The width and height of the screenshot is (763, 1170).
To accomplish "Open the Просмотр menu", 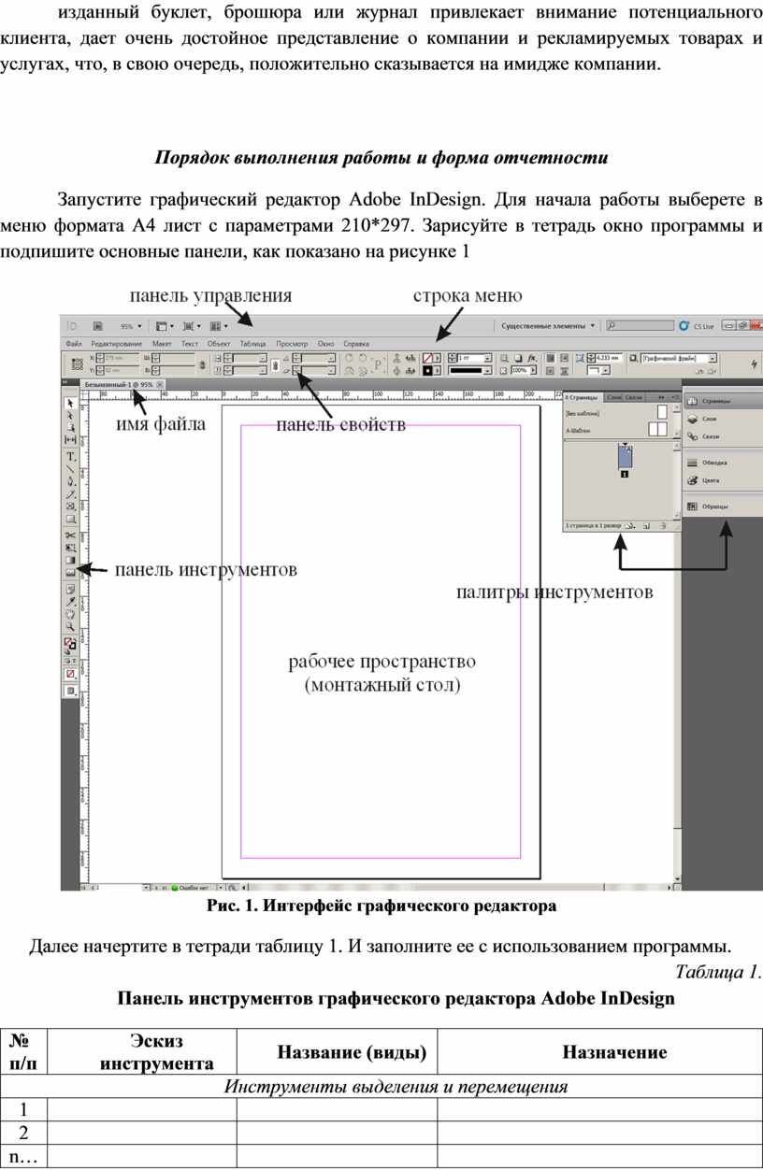I will (x=292, y=344).
